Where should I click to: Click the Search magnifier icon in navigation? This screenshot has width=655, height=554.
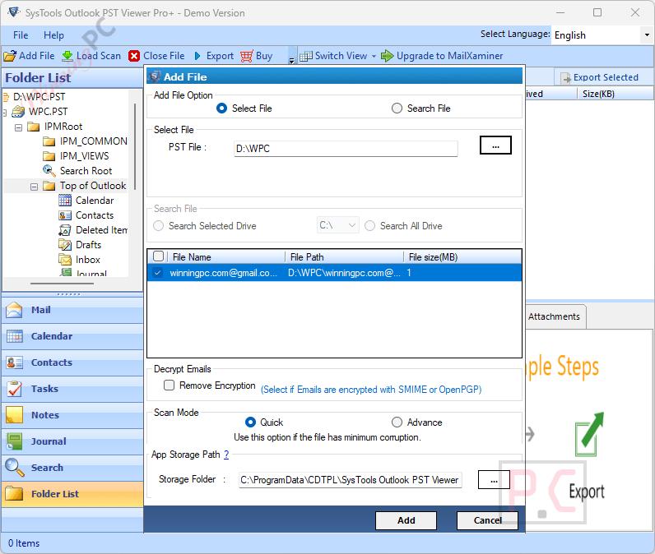point(15,468)
